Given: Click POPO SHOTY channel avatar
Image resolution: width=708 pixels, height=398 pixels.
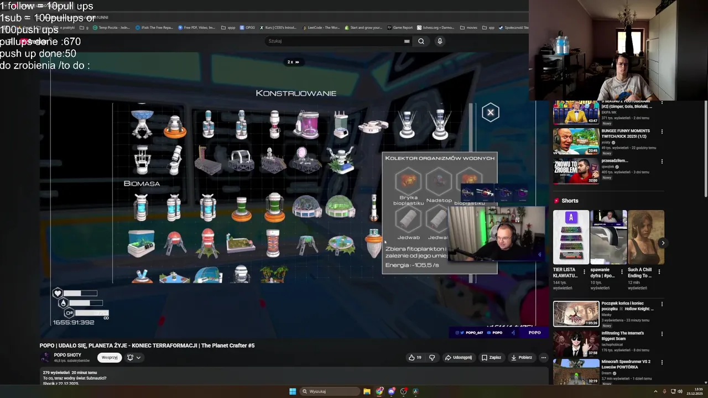Looking at the screenshot, I should 45,358.
